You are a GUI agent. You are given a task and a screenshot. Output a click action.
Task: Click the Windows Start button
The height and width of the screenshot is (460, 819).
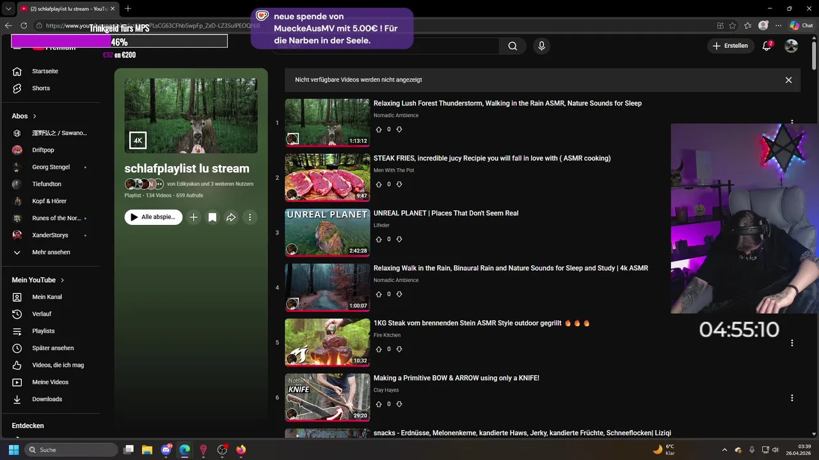(x=13, y=450)
